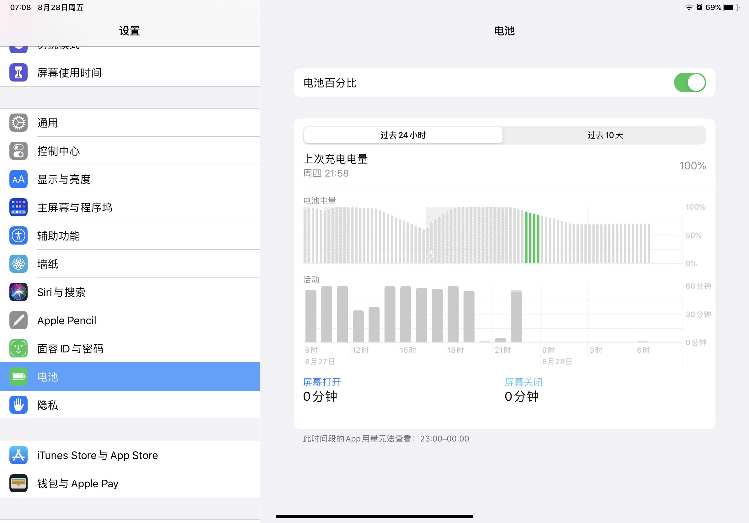Tap the 屏幕关闭 link

[523, 382]
